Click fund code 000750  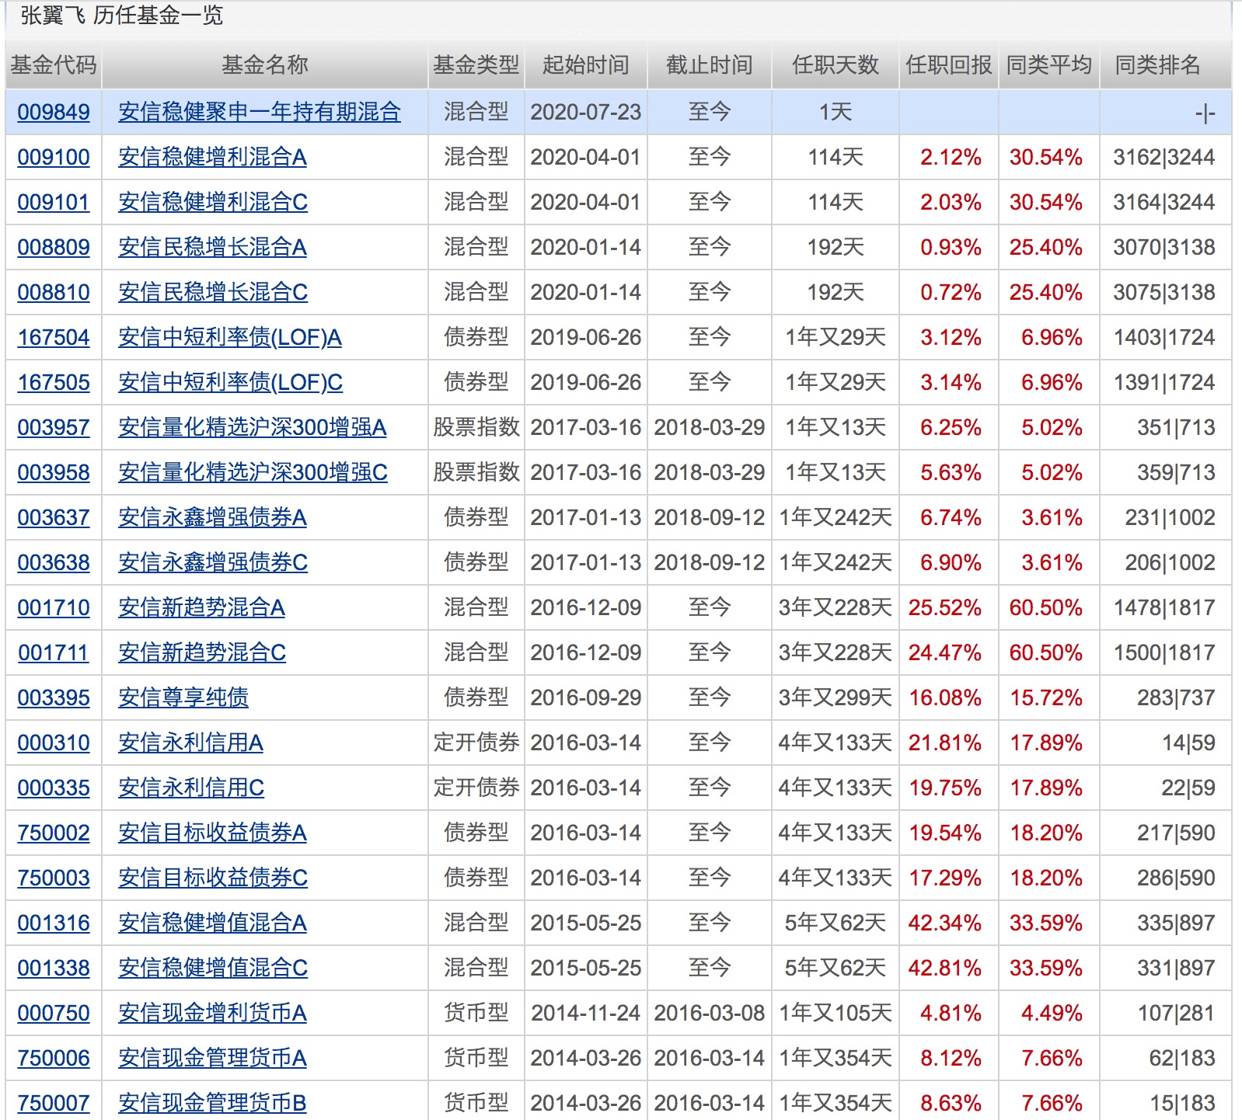(54, 1013)
